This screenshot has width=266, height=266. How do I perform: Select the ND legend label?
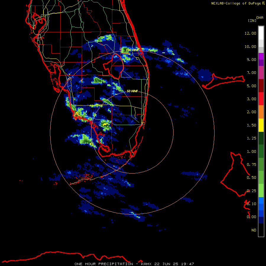click(x=254, y=230)
